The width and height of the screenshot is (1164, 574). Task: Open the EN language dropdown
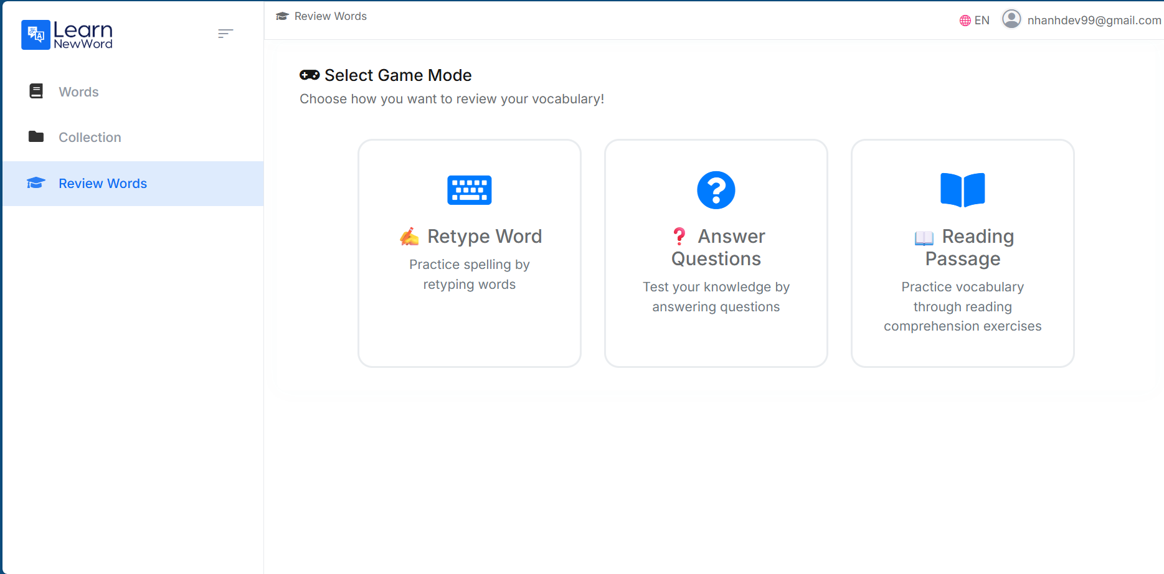981,21
